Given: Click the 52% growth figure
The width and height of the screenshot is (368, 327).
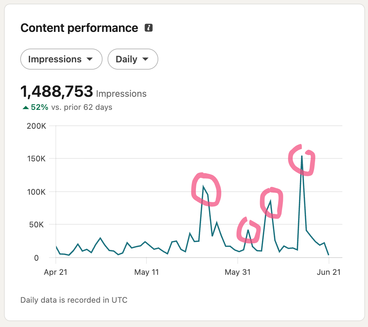Looking at the screenshot, I should click(39, 107).
